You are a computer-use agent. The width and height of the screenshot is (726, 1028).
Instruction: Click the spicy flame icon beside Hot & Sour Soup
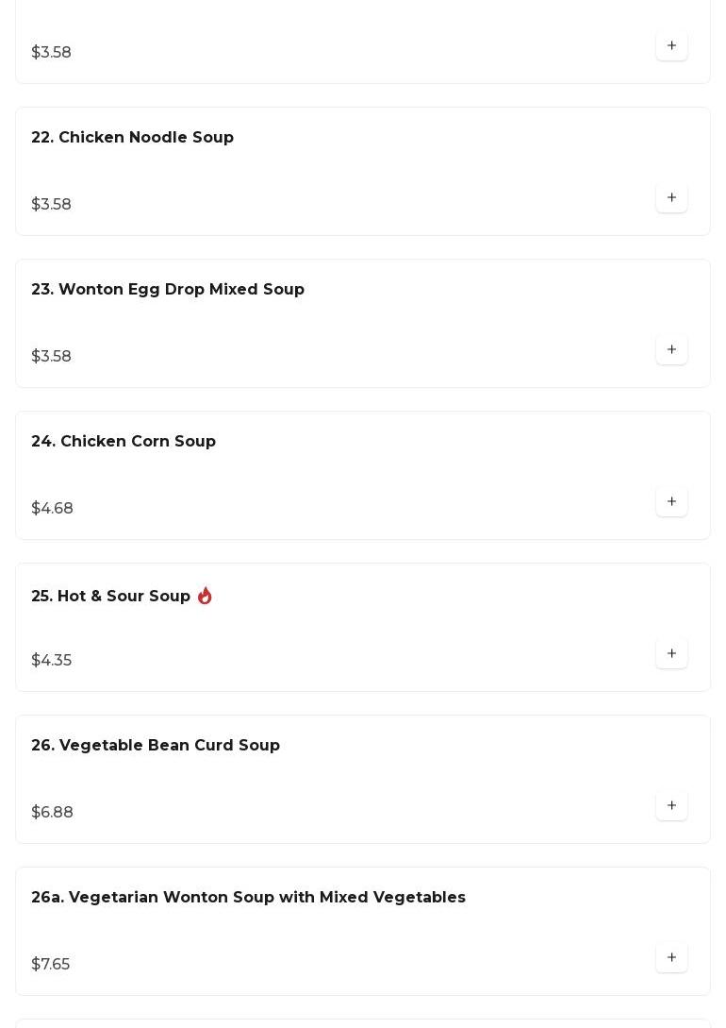point(205,596)
